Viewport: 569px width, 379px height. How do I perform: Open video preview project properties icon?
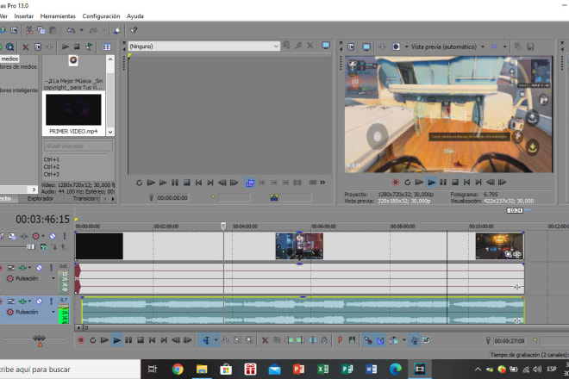(x=351, y=47)
